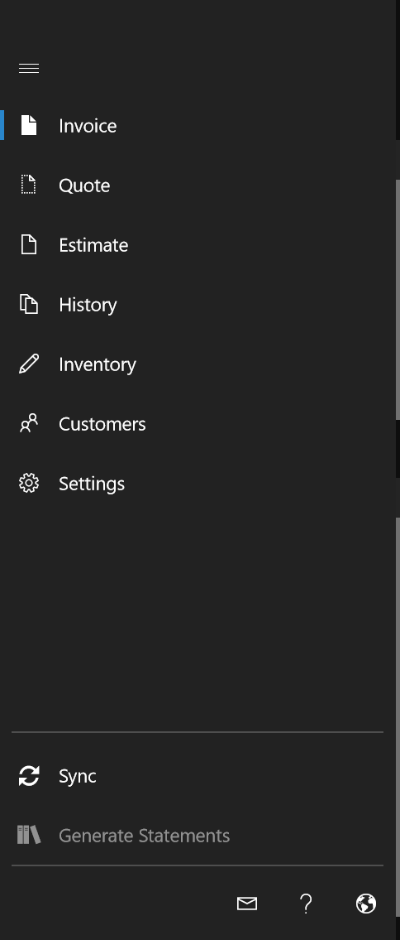Open the History page label
Screen dimensions: 400x940
click(88, 305)
